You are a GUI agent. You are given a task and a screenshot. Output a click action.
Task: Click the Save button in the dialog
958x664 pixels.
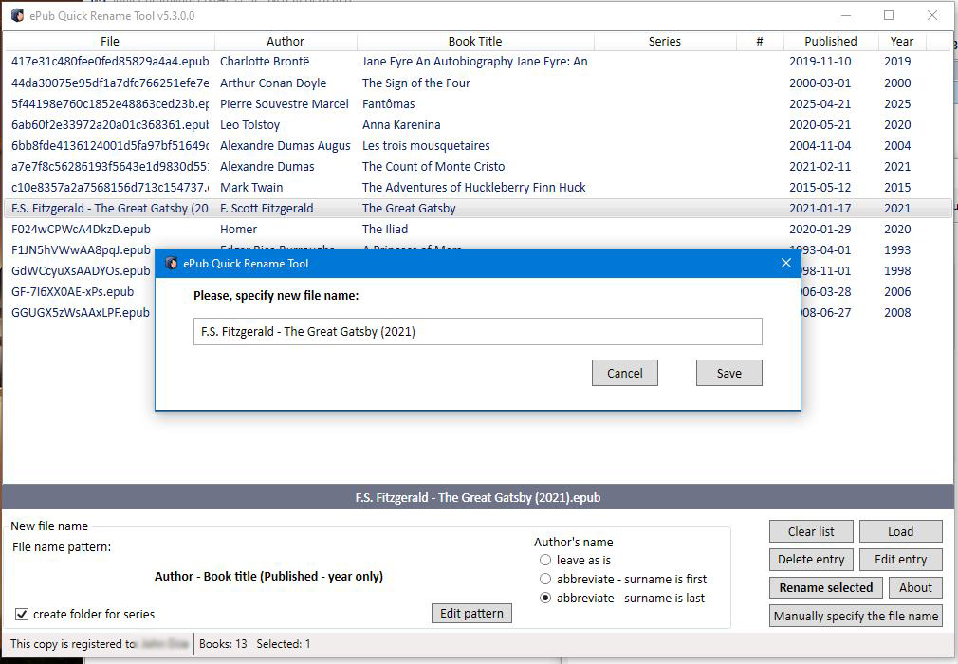728,372
